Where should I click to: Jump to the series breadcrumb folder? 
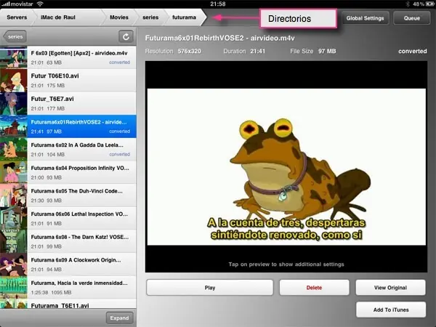pos(150,17)
